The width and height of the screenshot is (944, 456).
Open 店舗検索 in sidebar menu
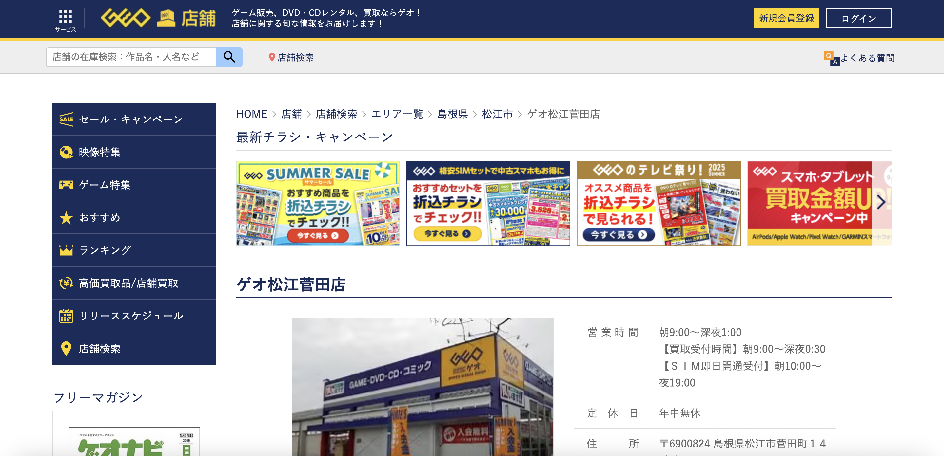(134, 348)
